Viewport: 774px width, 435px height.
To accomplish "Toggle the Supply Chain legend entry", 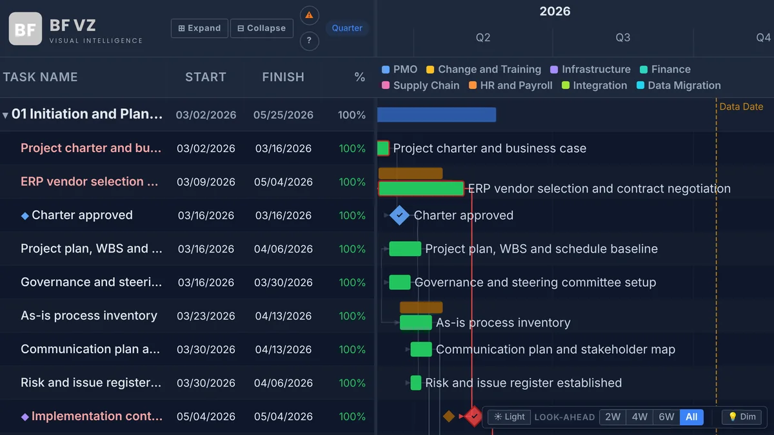I will (421, 85).
